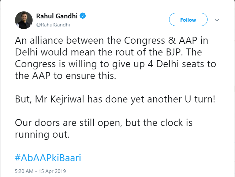The width and height of the screenshot is (235, 177).
Task: Open the #AbAAPkiBaari hashtag
Action: pos(48,158)
